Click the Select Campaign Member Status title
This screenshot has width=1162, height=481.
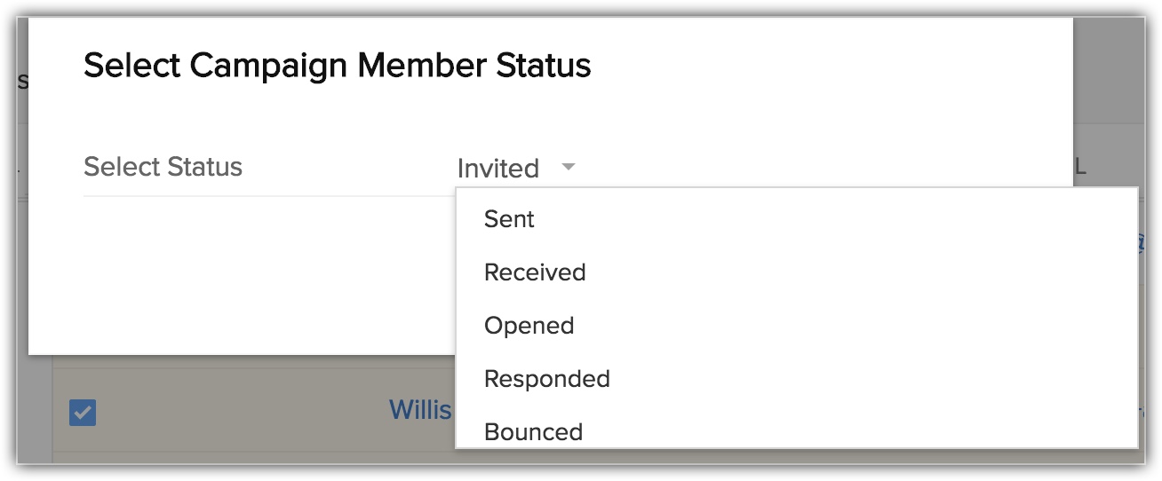(x=338, y=66)
